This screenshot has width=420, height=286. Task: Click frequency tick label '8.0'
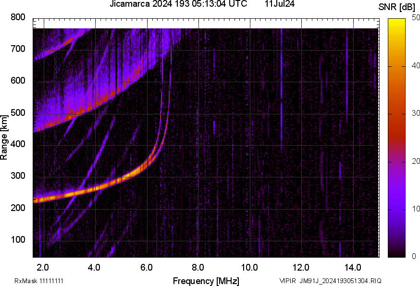(198, 268)
